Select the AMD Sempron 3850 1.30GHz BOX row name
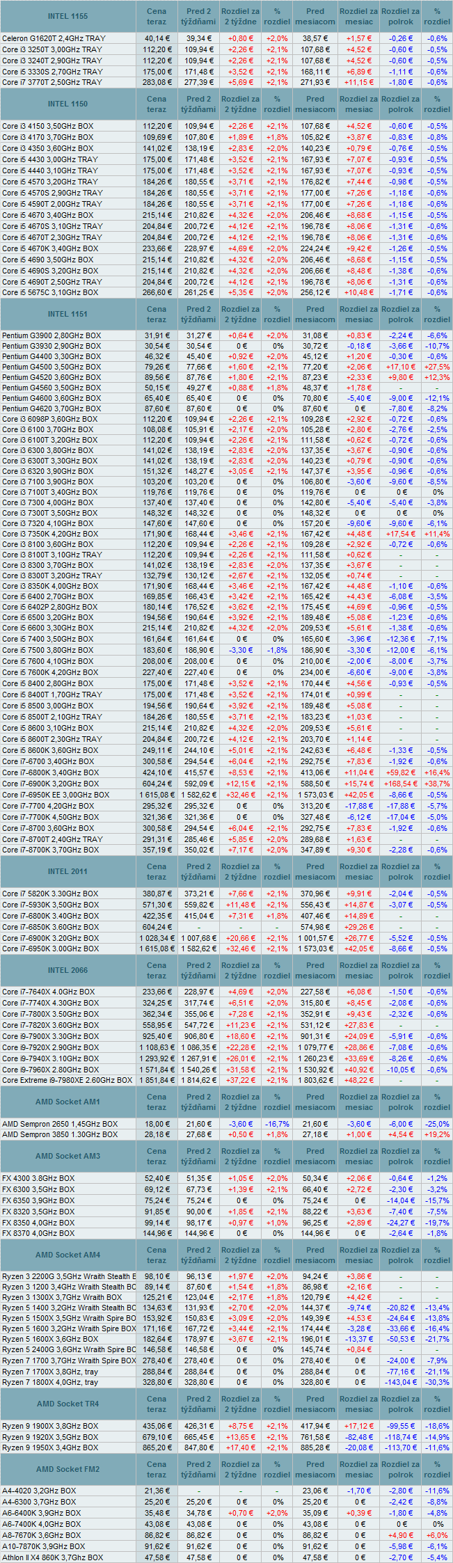 (x=60, y=1135)
